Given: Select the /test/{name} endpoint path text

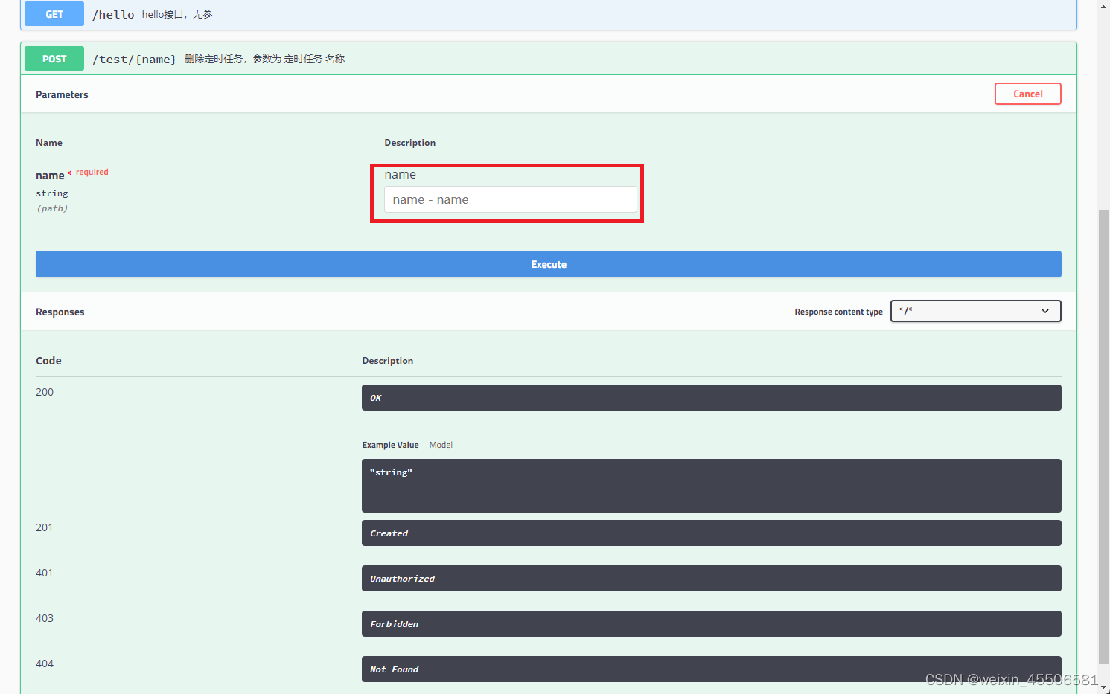Looking at the screenshot, I should [x=133, y=59].
